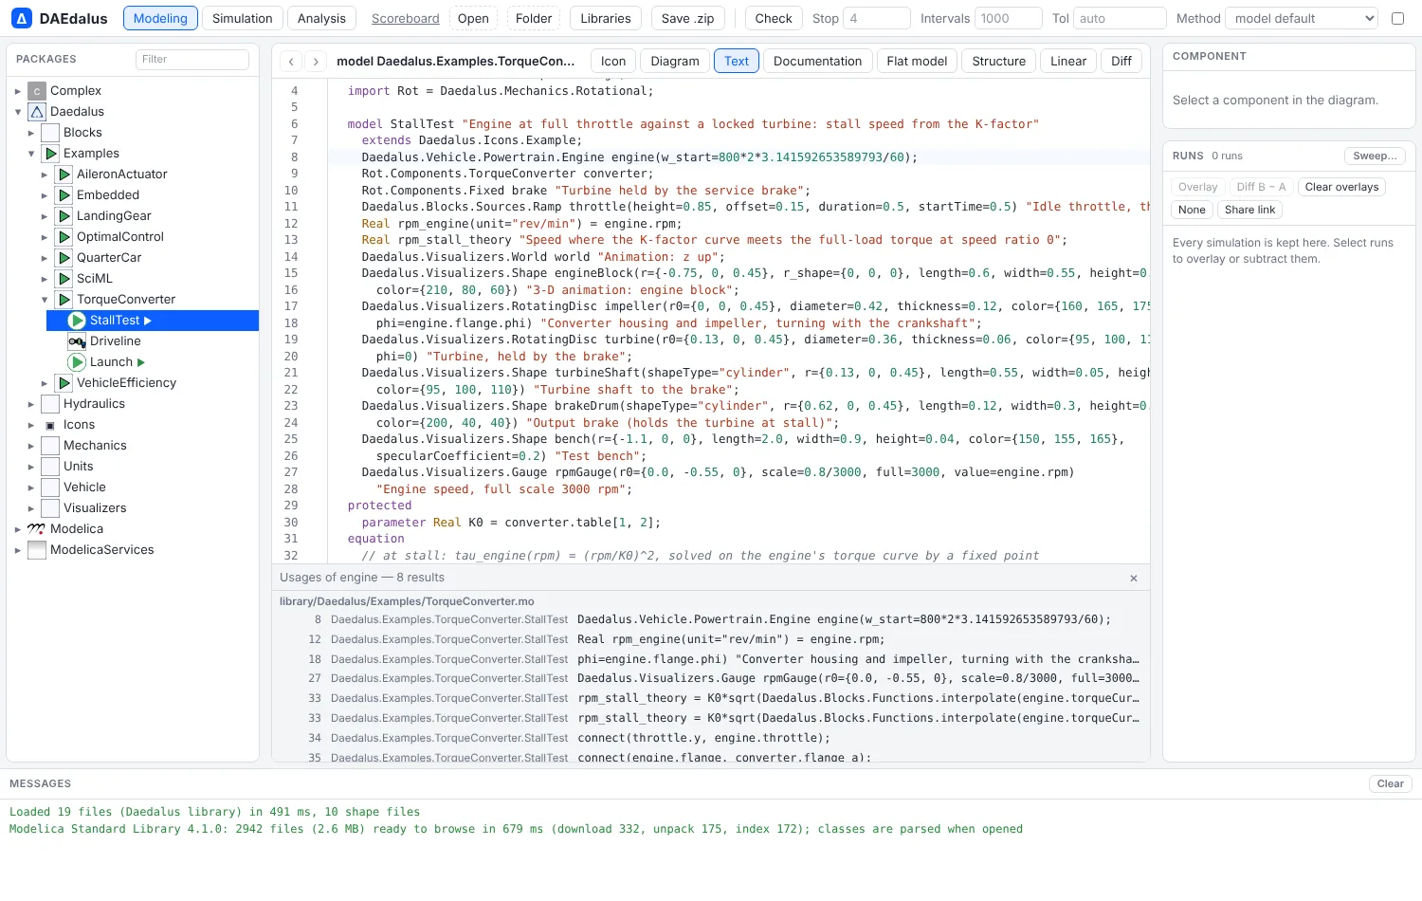
Task: Click the Folder button
Action: (534, 18)
